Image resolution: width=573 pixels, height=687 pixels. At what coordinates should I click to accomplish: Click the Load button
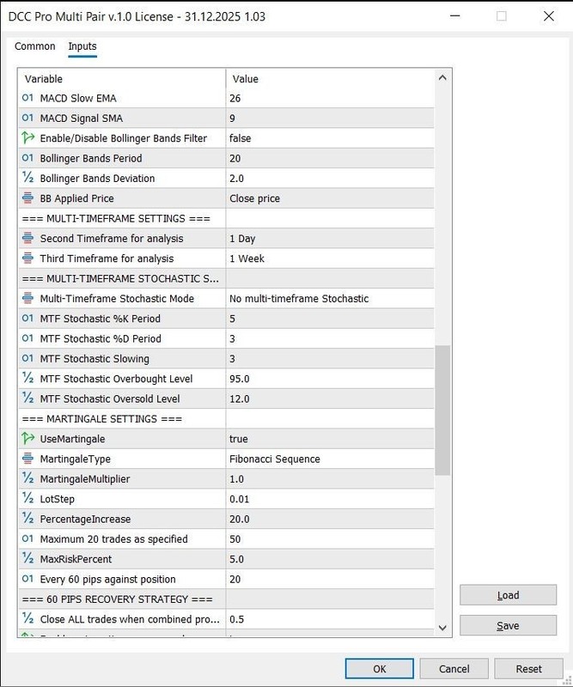[508, 595]
